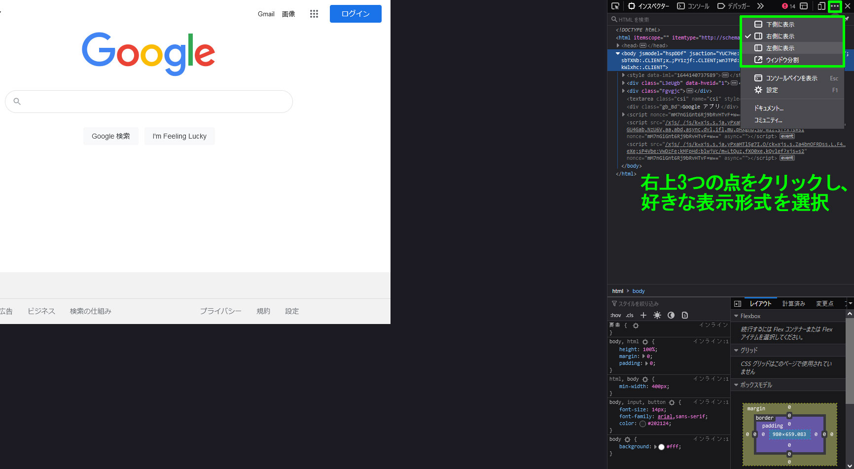854x469 pixels.
Task: Toggle dark color scheme simulation (moon icon)
Action: 671,315
